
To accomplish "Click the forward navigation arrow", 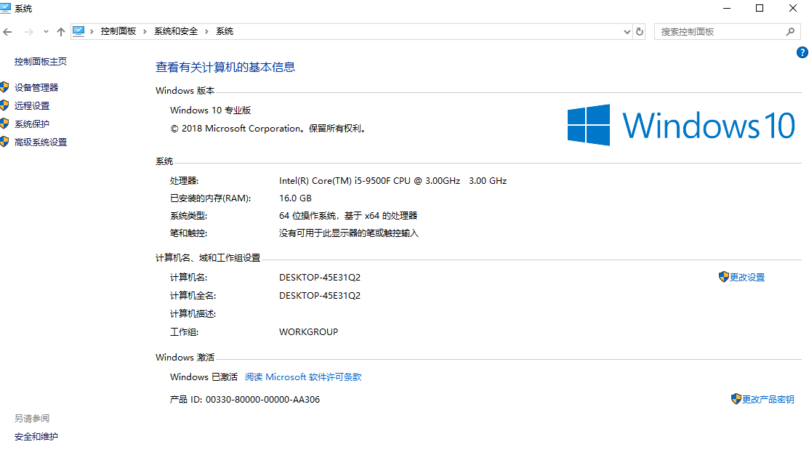I will (x=28, y=31).
